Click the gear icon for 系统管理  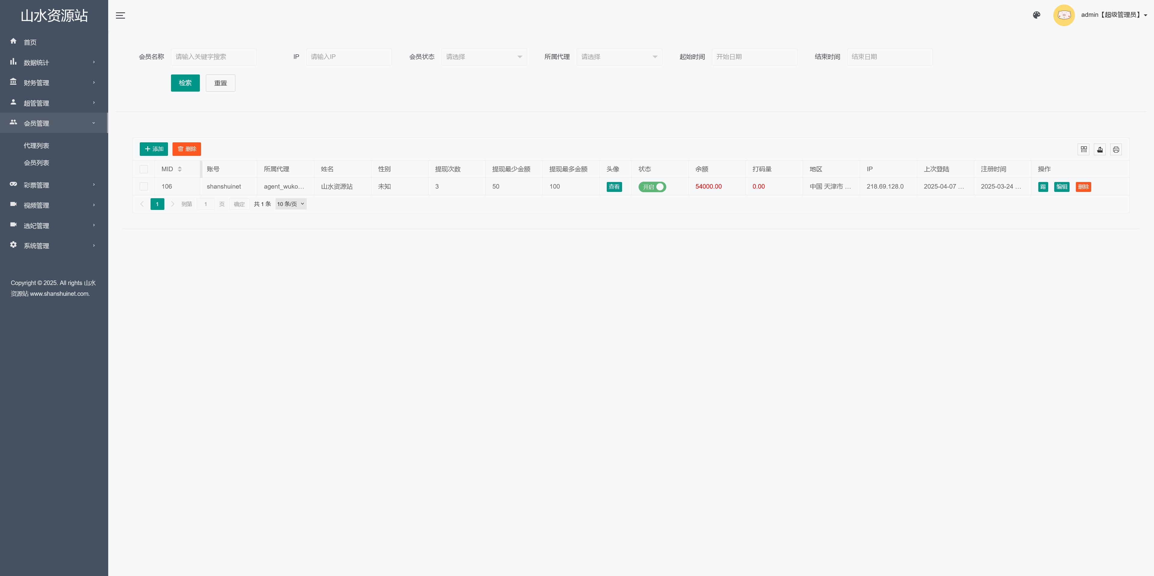[14, 245]
